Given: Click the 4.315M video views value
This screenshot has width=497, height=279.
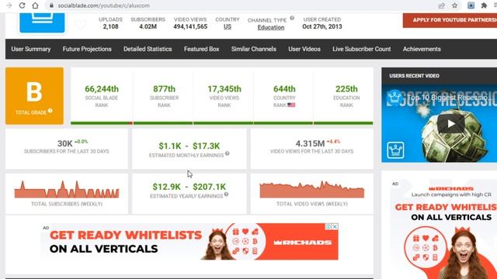Looking at the screenshot, I should (x=310, y=143).
